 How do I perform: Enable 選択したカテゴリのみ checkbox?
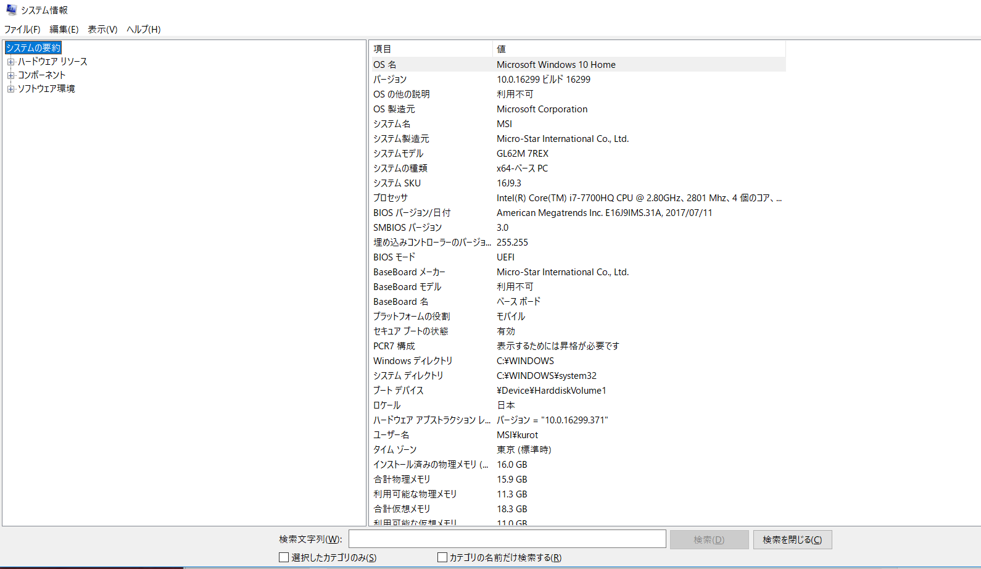tap(284, 557)
